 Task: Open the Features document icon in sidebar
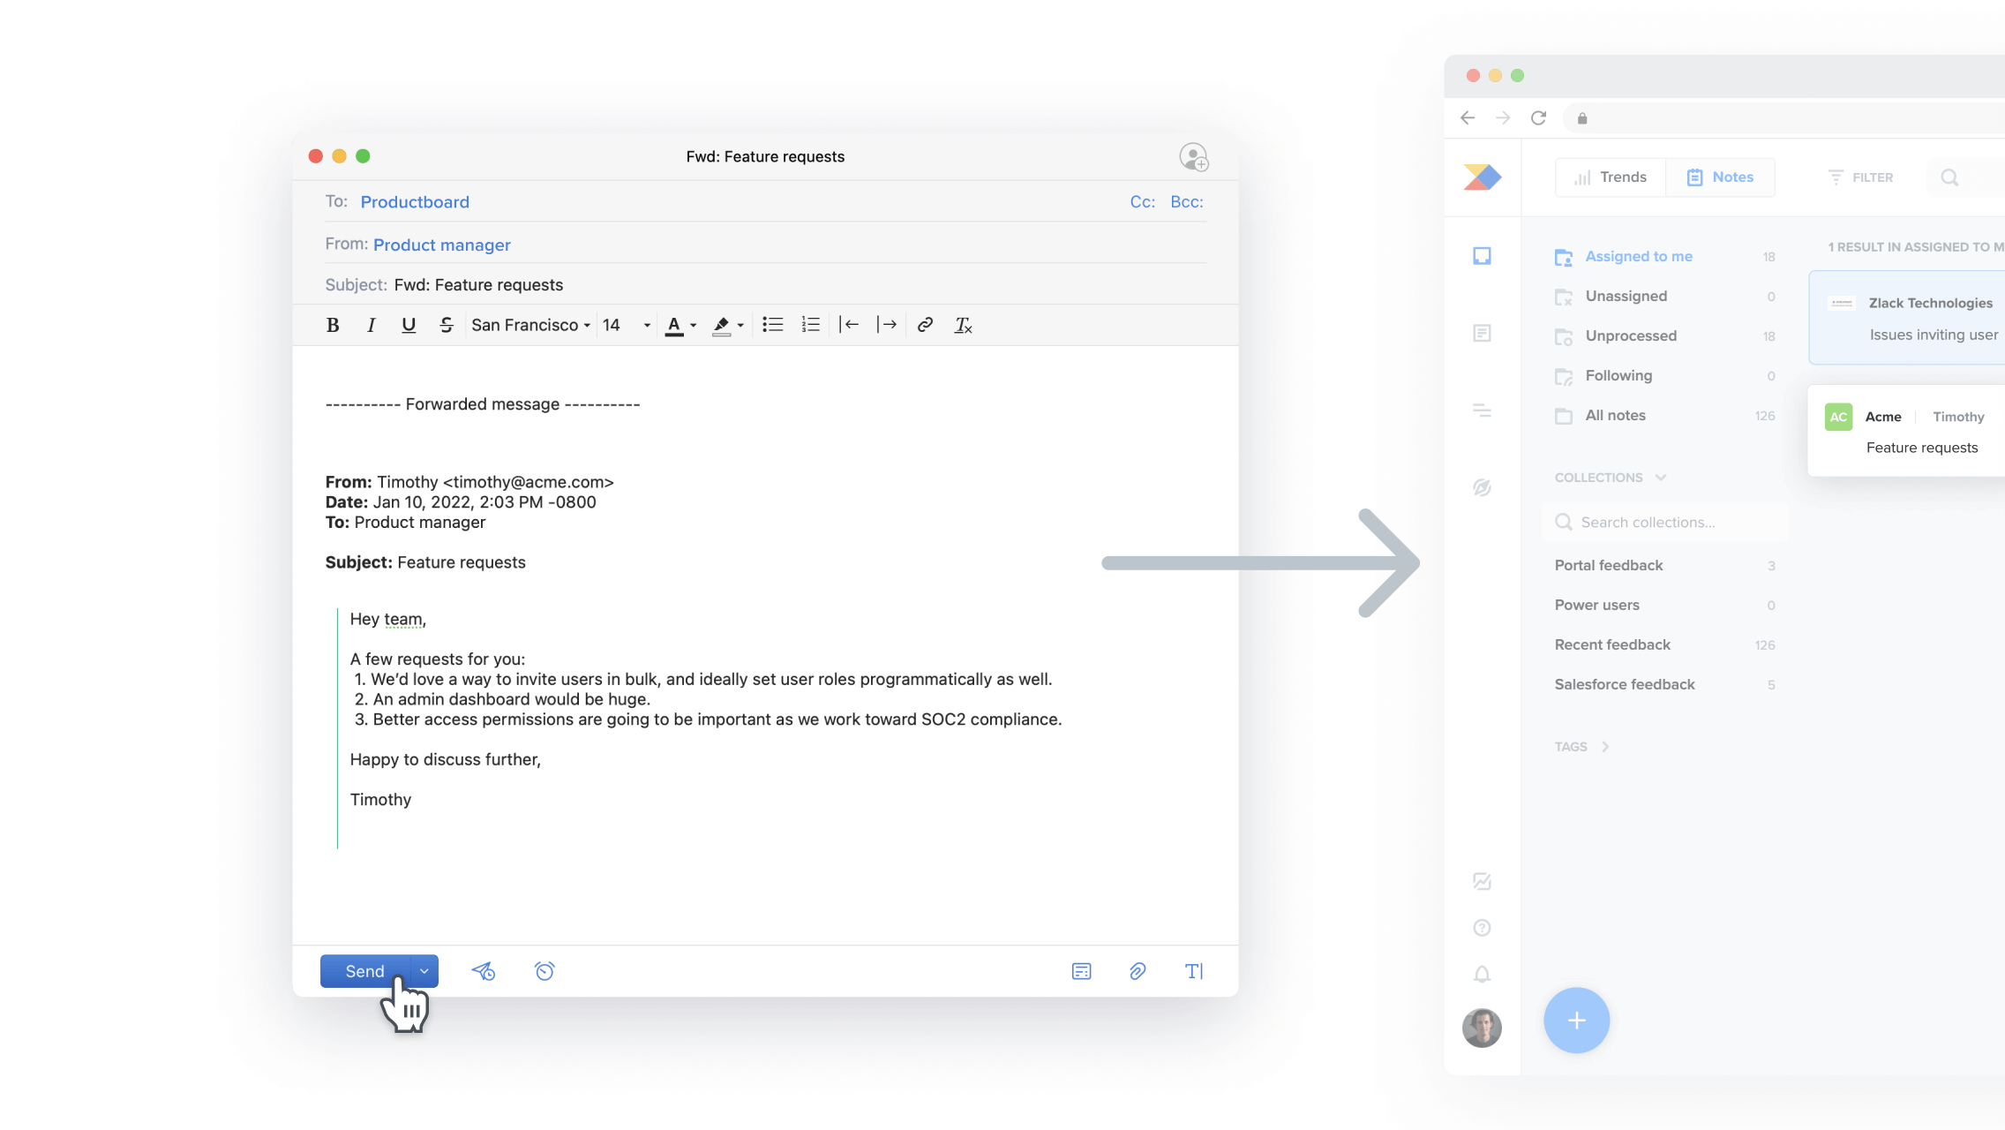(x=1482, y=333)
